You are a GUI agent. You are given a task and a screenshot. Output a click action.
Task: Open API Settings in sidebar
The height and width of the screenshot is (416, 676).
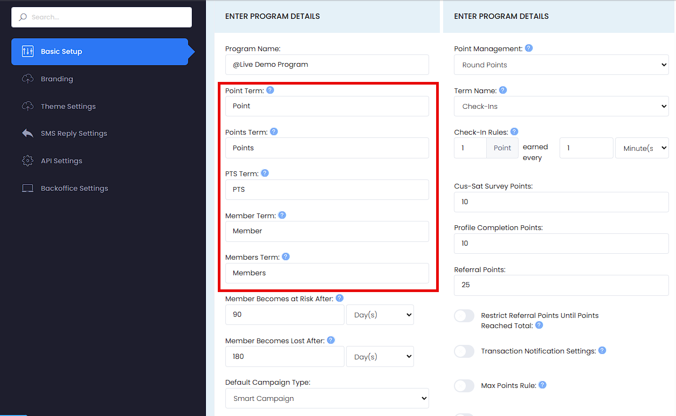pos(61,161)
